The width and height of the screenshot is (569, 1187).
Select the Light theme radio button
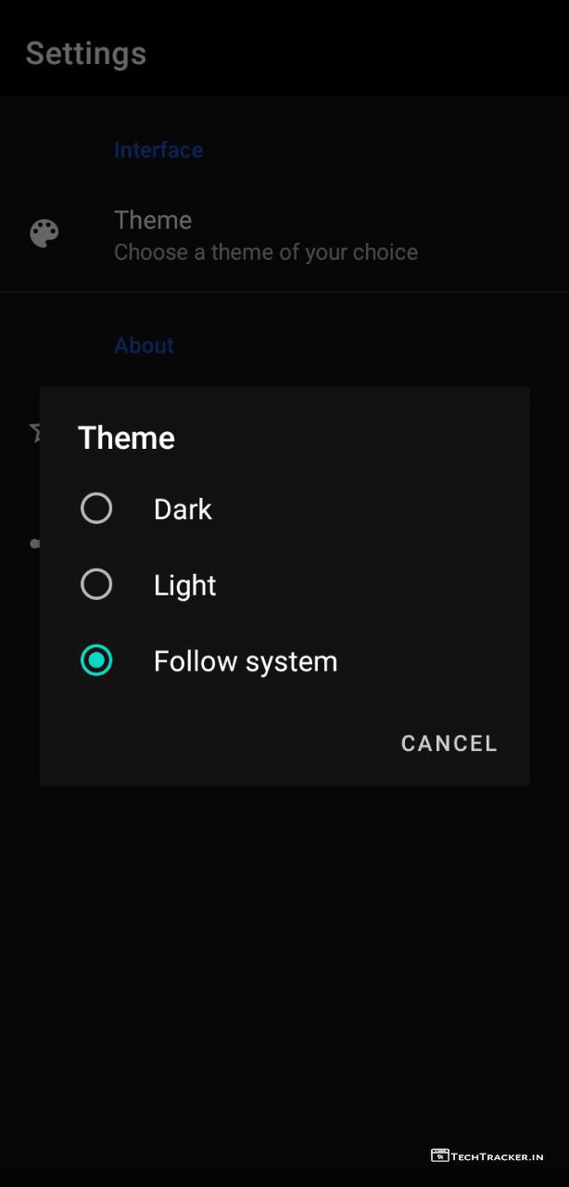point(96,584)
